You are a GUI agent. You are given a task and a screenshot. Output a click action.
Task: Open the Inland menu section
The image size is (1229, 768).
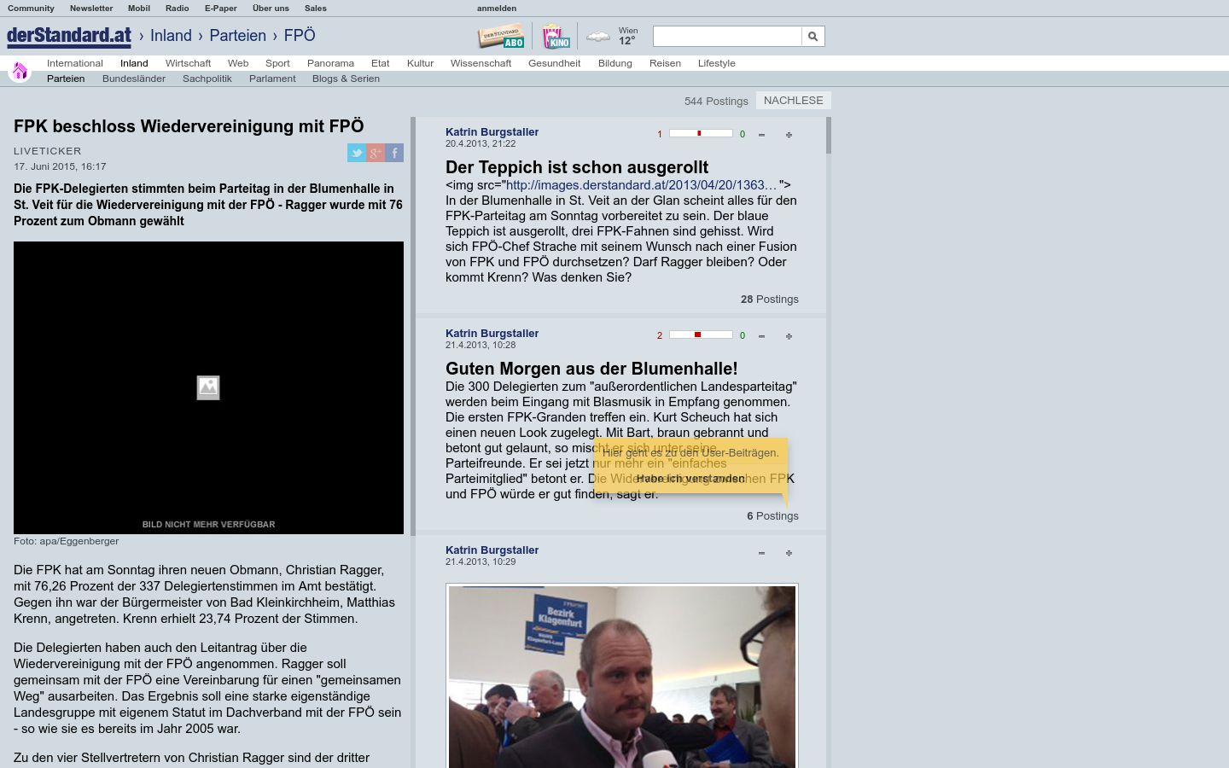pos(134,63)
